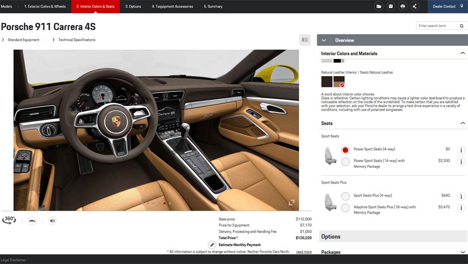The width and height of the screenshot is (468, 264).
Task: Click the car exterior view icon
Action: pos(32,221)
